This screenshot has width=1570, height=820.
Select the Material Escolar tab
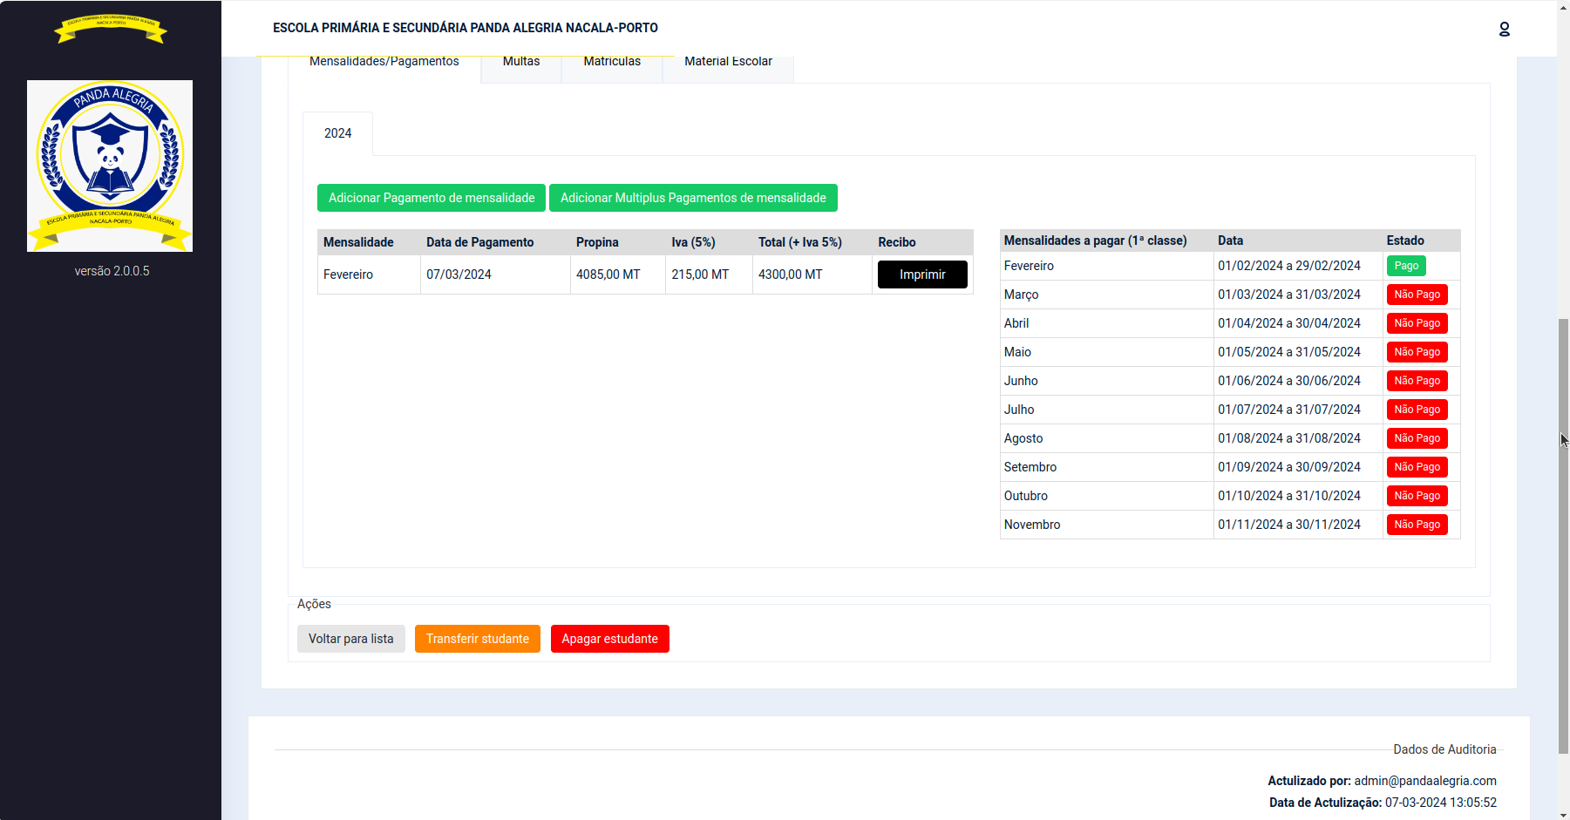[x=728, y=63]
